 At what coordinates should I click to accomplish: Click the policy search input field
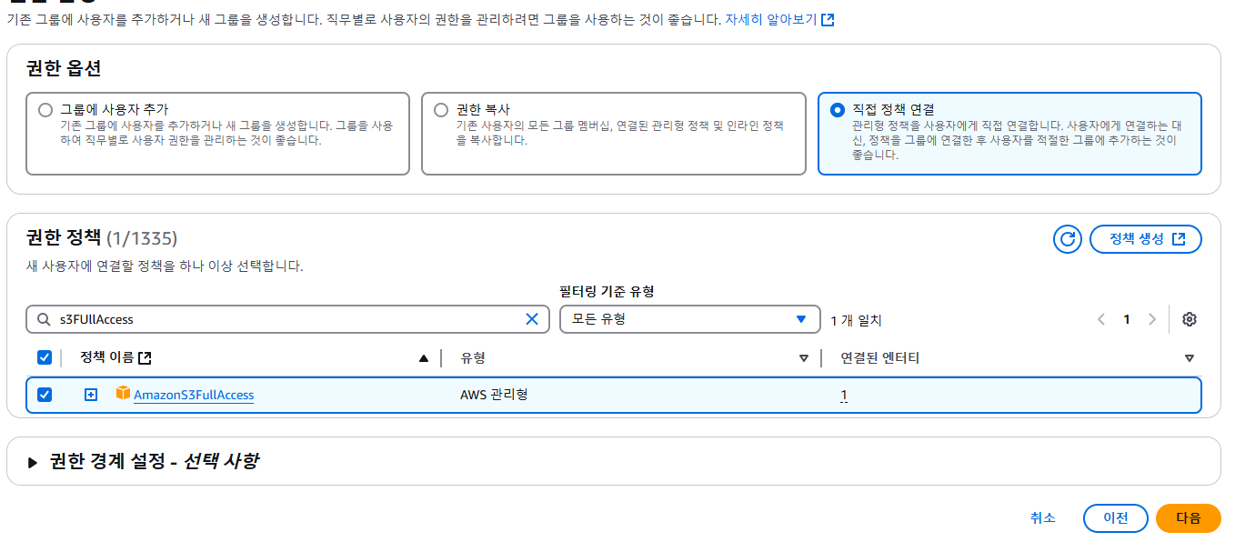coord(287,319)
